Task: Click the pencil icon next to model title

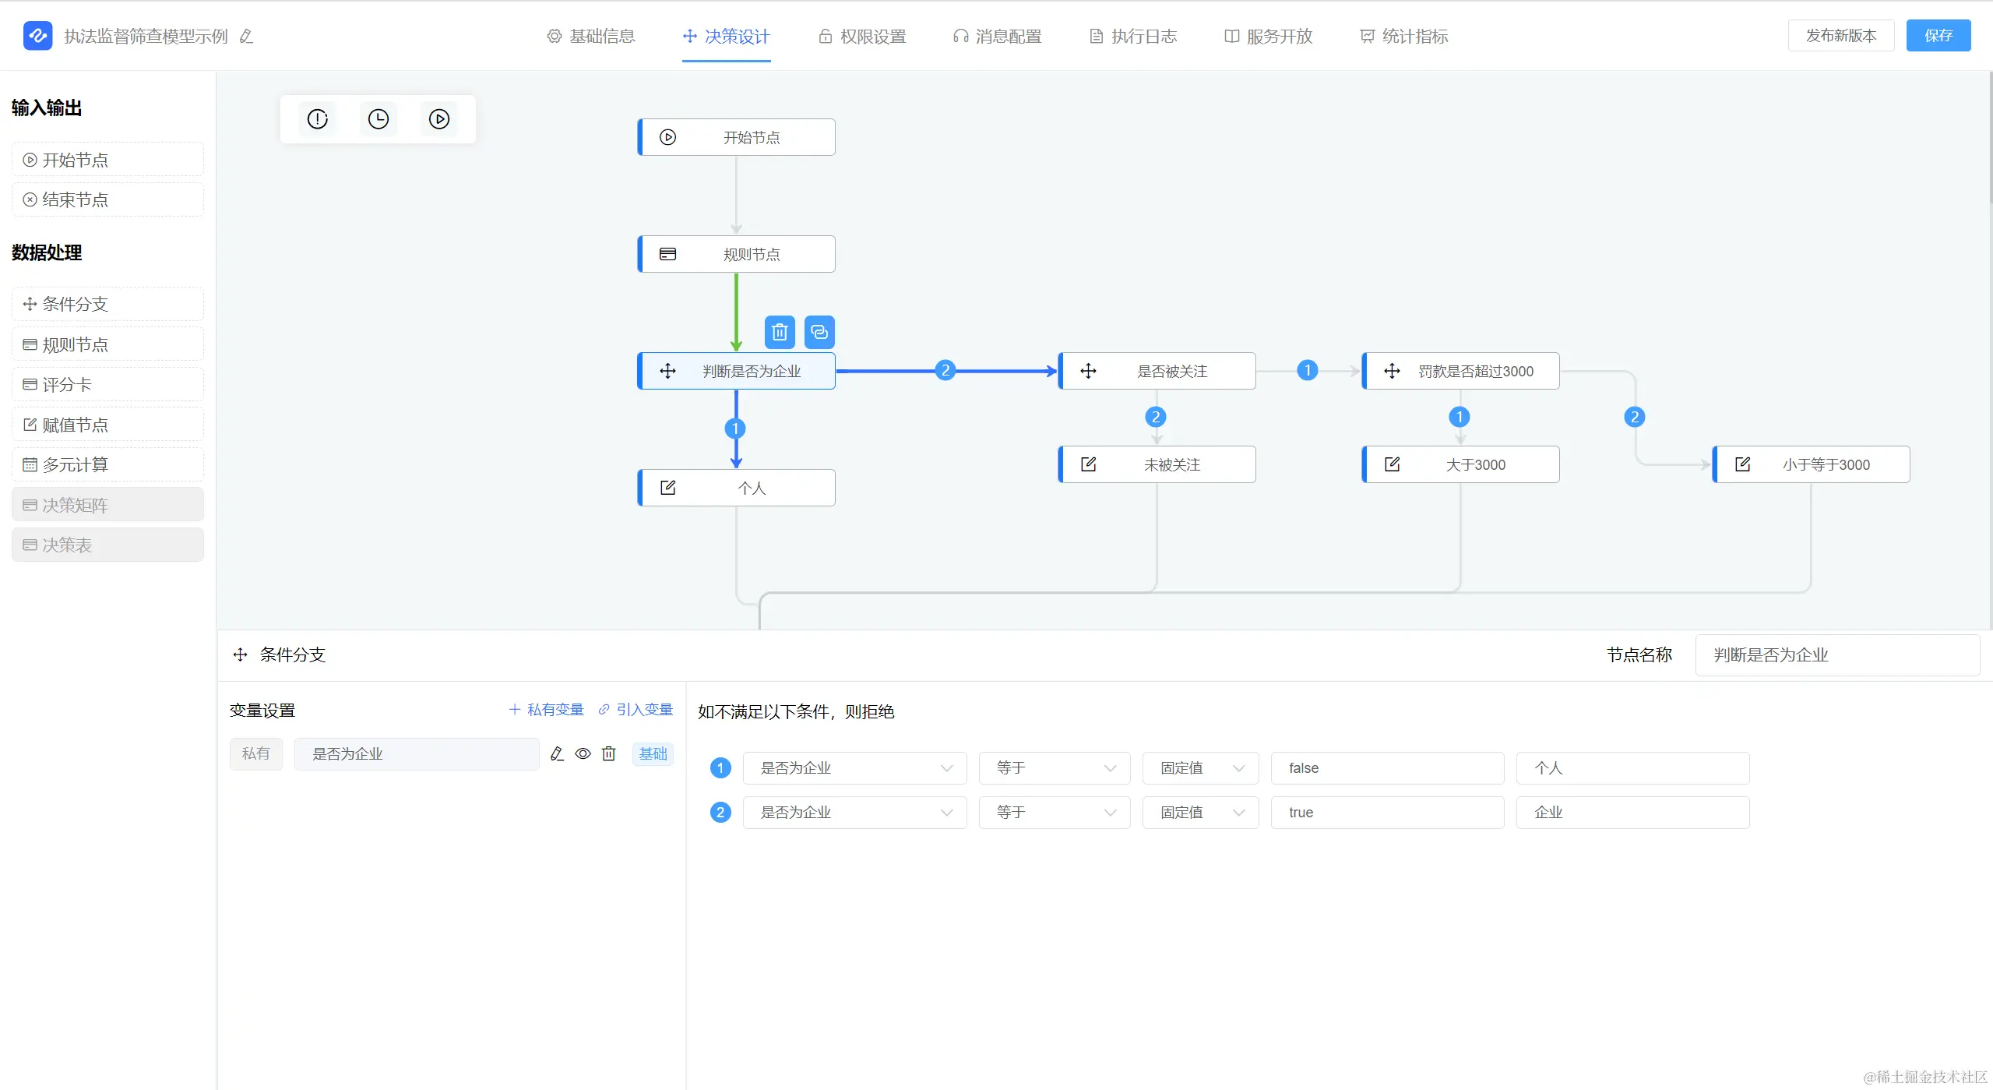Action: (x=246, y=37)
